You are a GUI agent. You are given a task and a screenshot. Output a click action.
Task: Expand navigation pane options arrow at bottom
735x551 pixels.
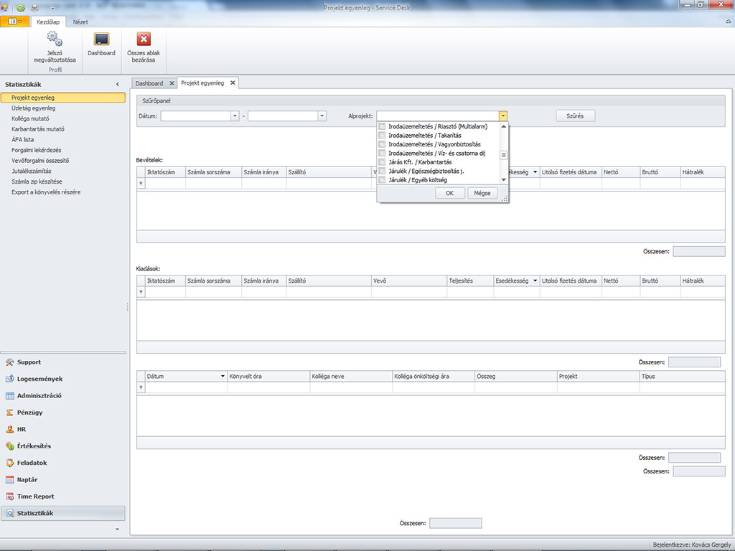click(117, 529)
